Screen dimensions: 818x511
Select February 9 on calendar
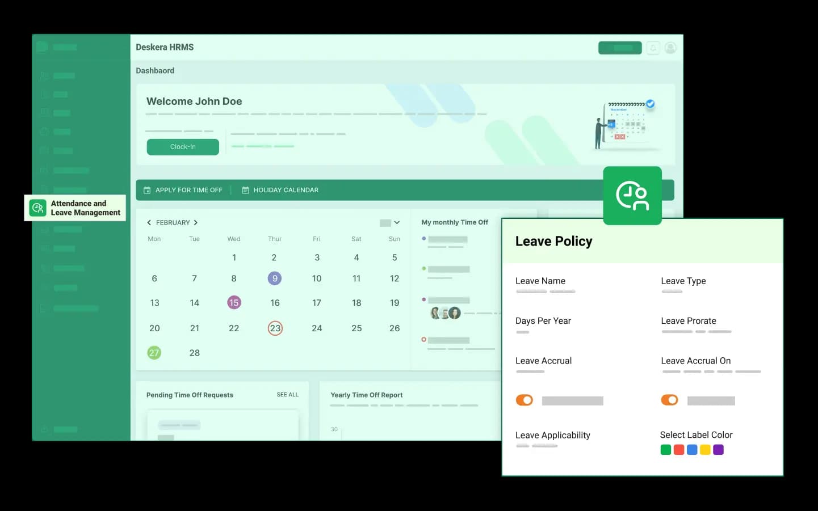pyautogui.click(x=275, y=278)
